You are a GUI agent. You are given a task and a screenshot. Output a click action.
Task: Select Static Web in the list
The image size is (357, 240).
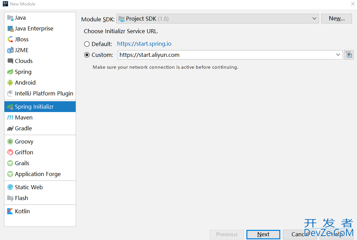click(x=40, y=187)
